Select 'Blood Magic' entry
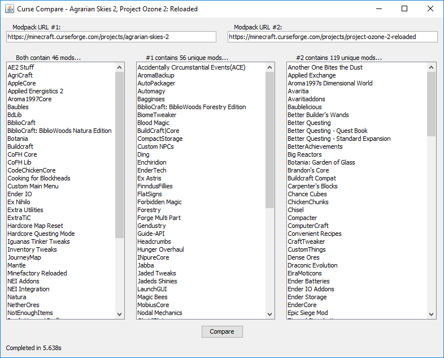This screenshot has height=358, width=444. point(153,123)
